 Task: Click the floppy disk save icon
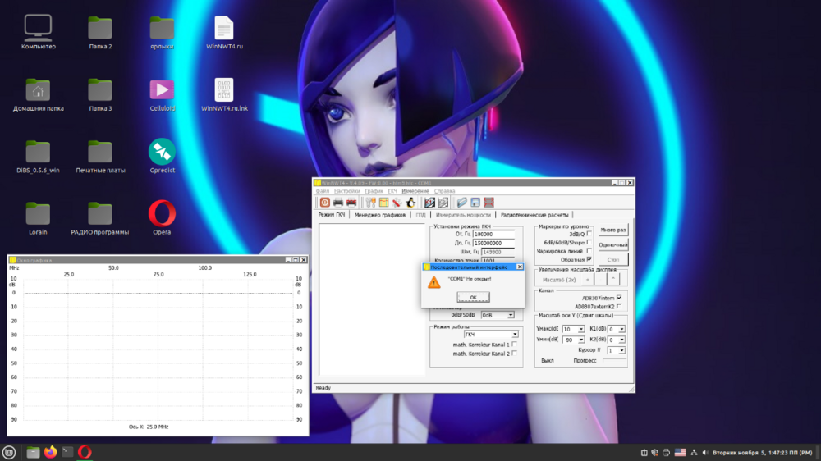[475, 203]
